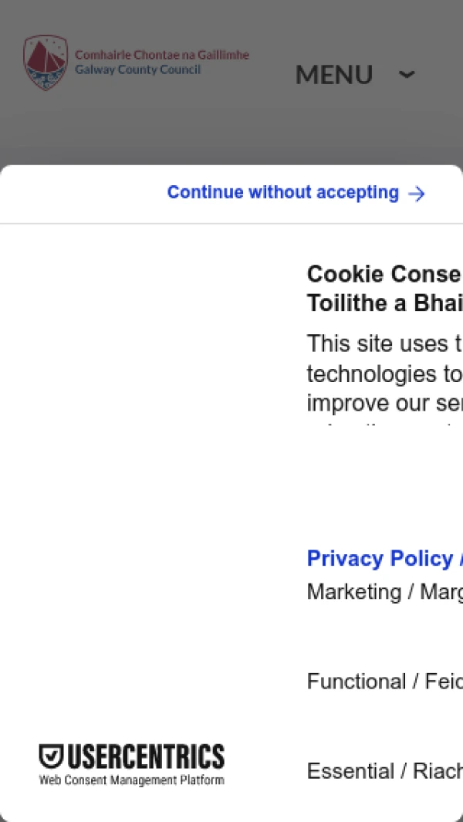Click the 'improve our' line of cookie text

(384, 403)
